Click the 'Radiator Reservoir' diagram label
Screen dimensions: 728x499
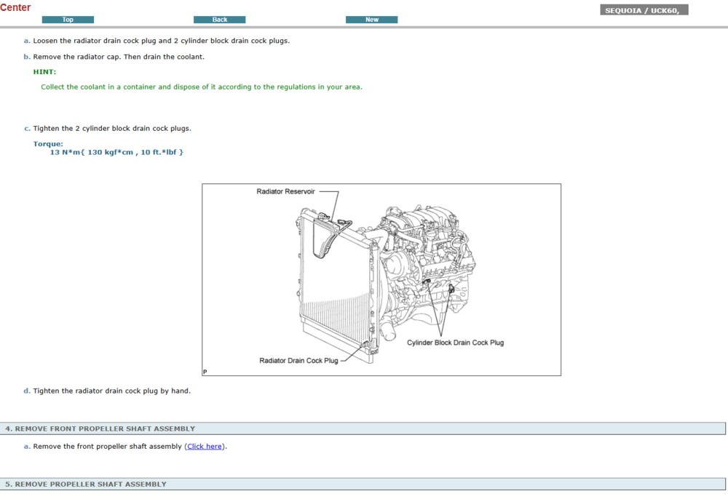(x=285, y=191)
